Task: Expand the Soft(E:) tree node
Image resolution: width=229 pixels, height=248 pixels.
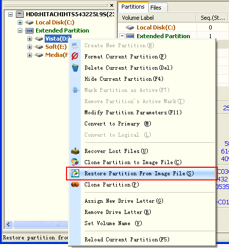Action: [x=29, y=47]
